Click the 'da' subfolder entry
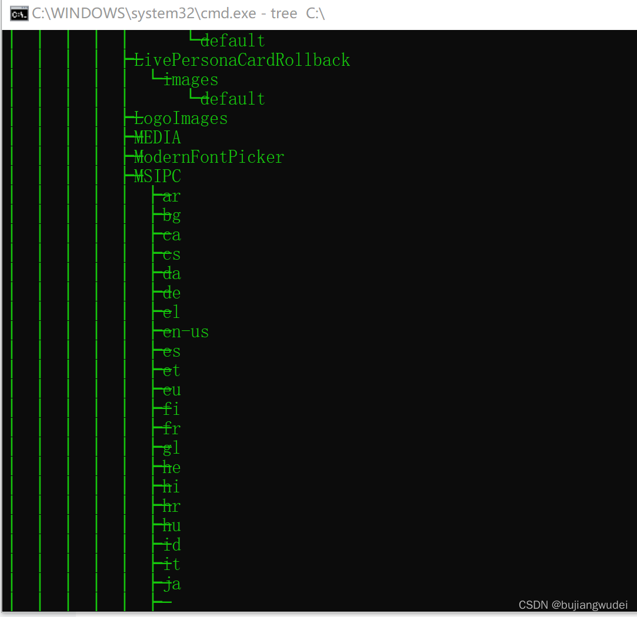637x617 pixels. click(x=171, y=274)
